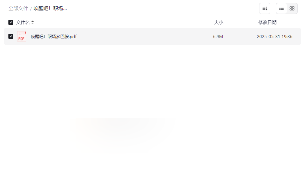Open the sort order options button
Image resolution: width=306 pixels, height=188 pixels.
pos(265,8)
